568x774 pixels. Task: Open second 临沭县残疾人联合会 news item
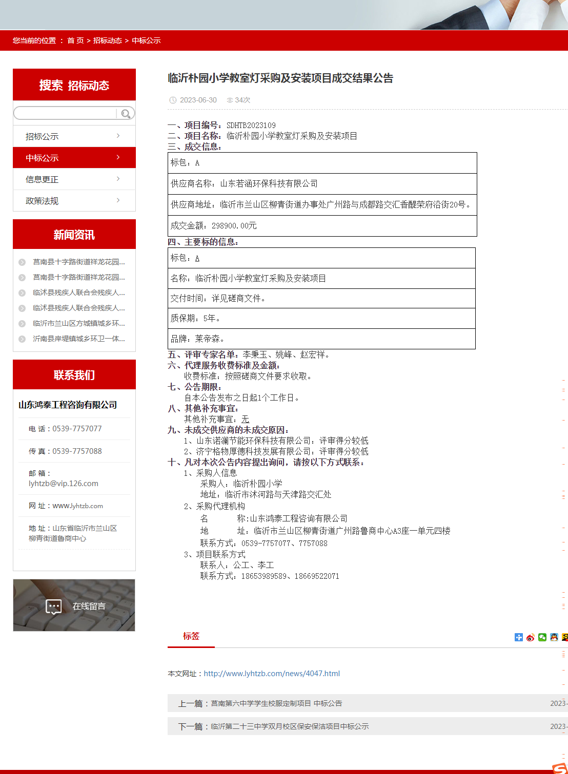pyautogui.click(x=79, y=308)
